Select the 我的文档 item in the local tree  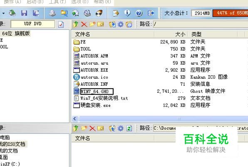[x=9, y=151]
